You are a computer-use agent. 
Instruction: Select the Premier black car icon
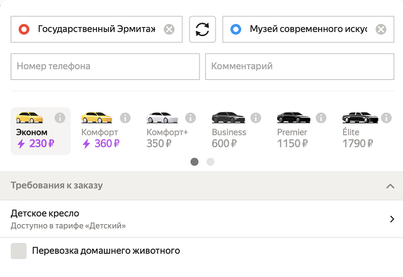(x=293, y=118)
